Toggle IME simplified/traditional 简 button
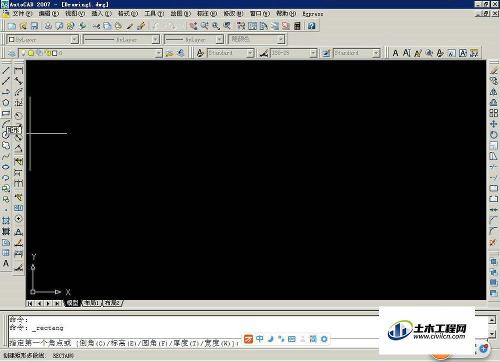Screen dimensions: 500x362 pos(313,338)
